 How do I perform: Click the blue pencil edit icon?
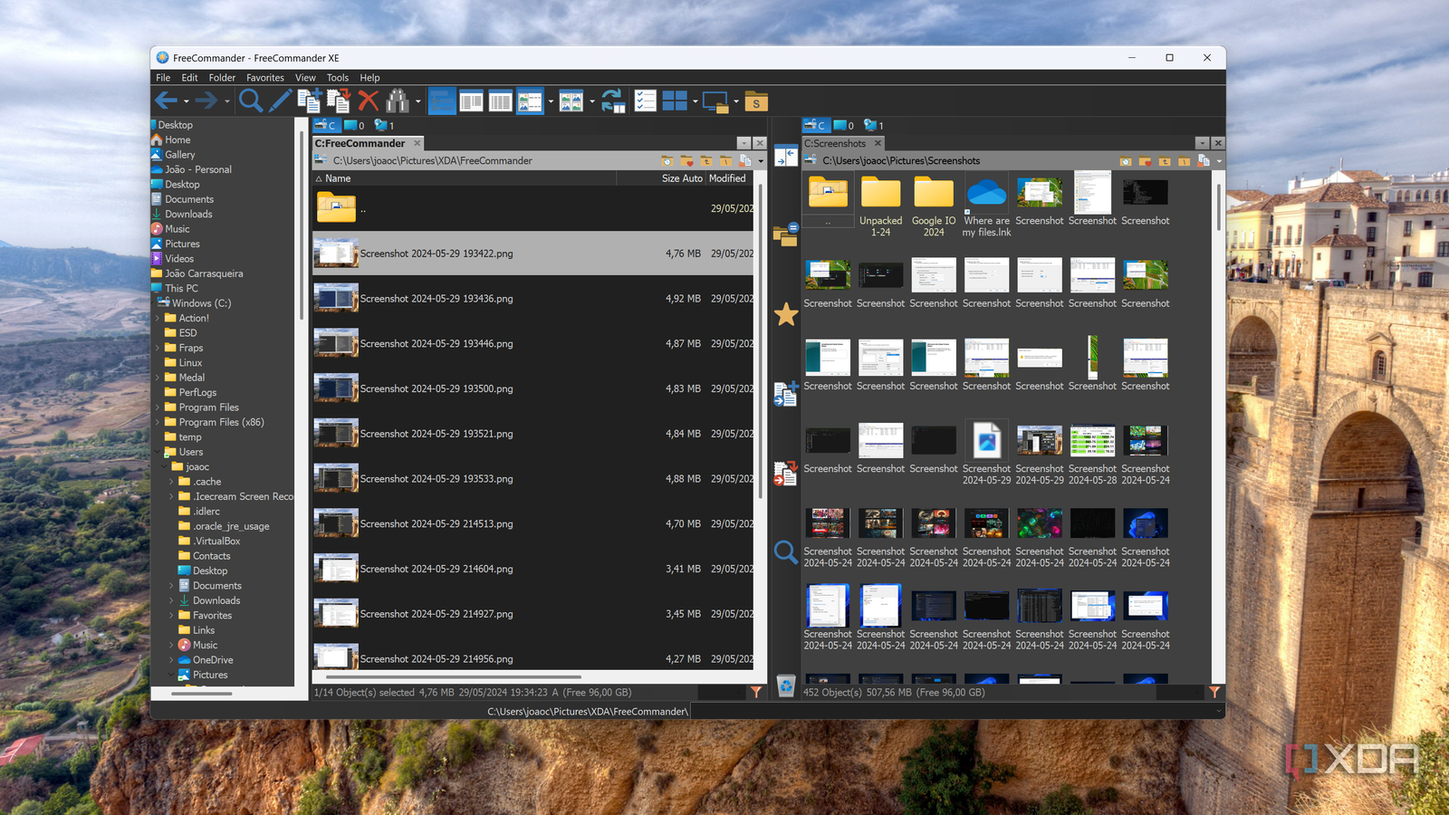[280, 101]
